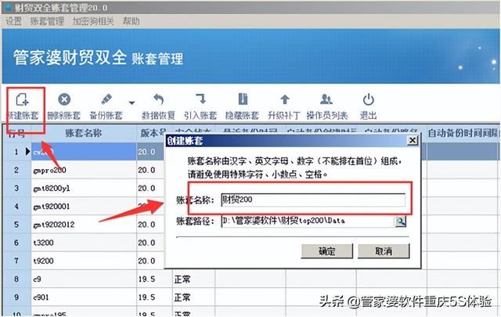The image size is (501, 317).
Task: Select row gmpro200 in the list
Action: click(x=84, y=170)
